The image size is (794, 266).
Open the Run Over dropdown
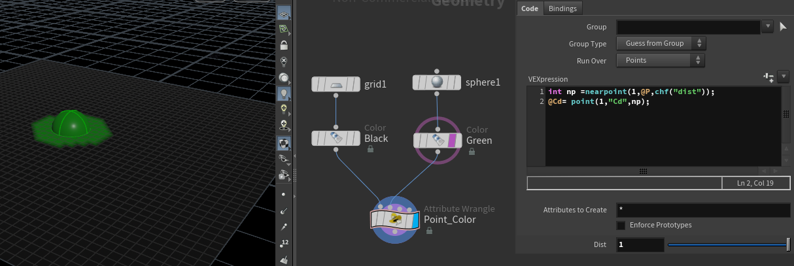[661, 60]
